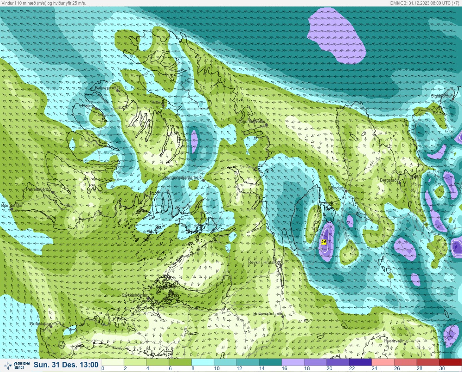Click the Holtavörðuheiði station label
Viewport: 462px width, 372px height.
tap(268, 314)
